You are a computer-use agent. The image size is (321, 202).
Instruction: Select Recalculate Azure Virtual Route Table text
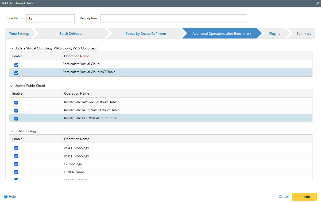coord(92,110)
